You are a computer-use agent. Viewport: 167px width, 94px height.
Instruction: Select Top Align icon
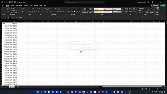tap(43, 9)
